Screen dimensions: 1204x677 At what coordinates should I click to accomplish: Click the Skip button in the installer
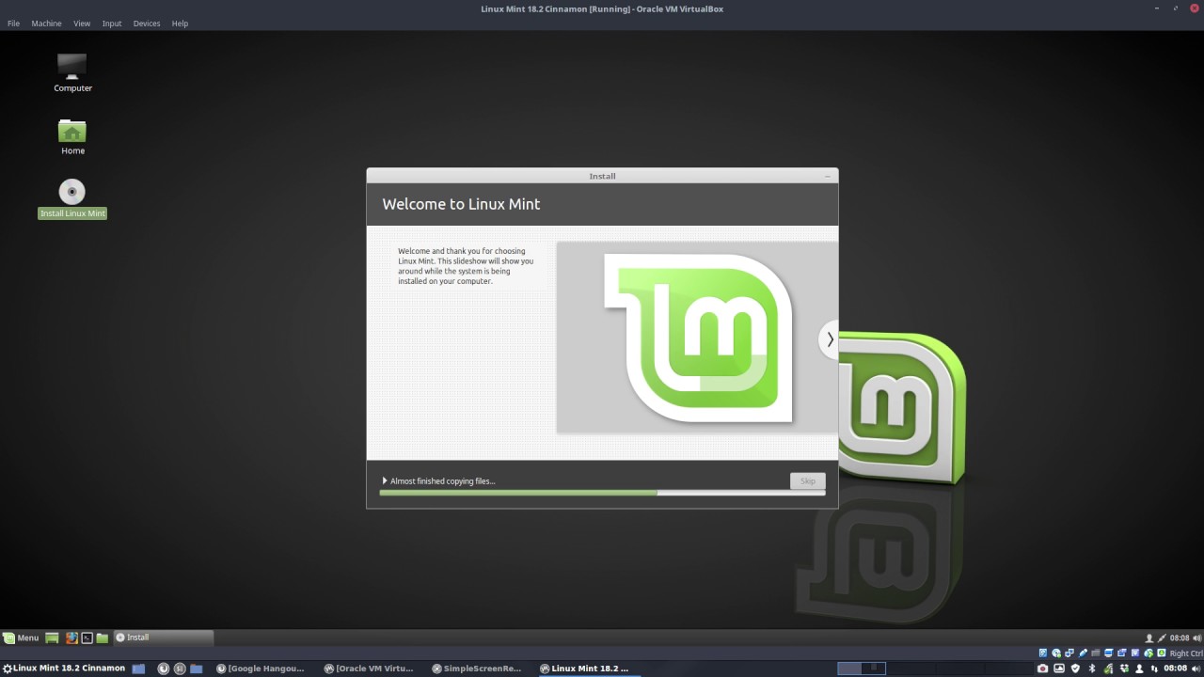click(807, 480)
